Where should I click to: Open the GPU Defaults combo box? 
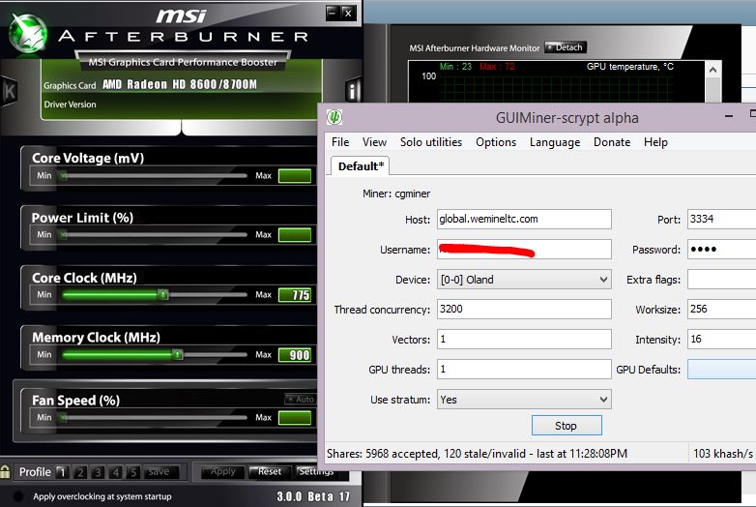pos(722,370)
